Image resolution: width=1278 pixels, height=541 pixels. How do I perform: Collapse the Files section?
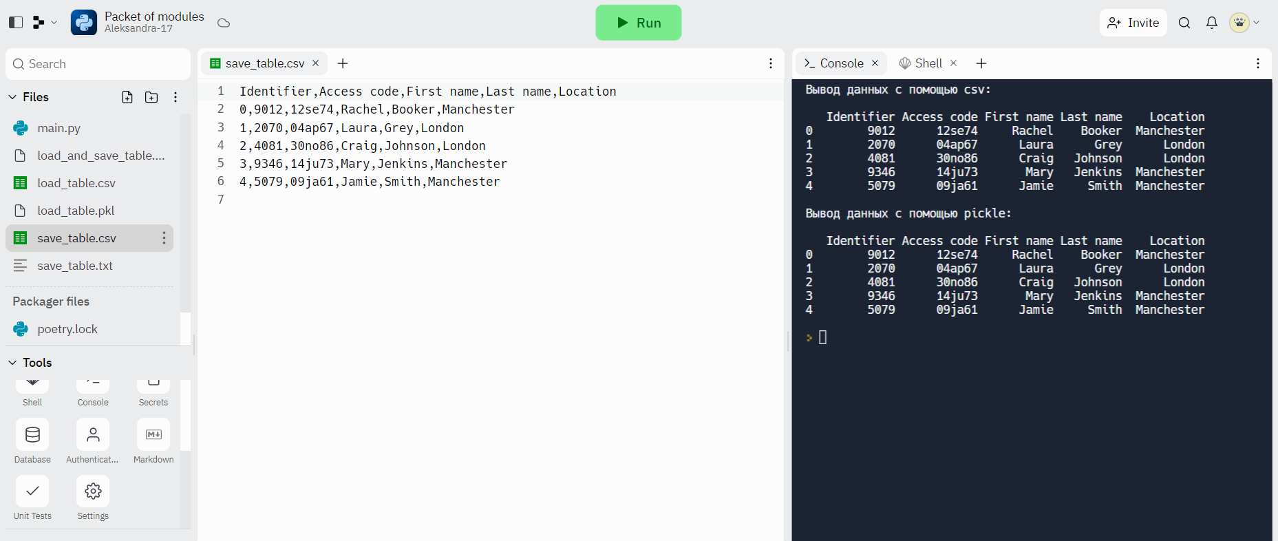(x=12, y=97)
